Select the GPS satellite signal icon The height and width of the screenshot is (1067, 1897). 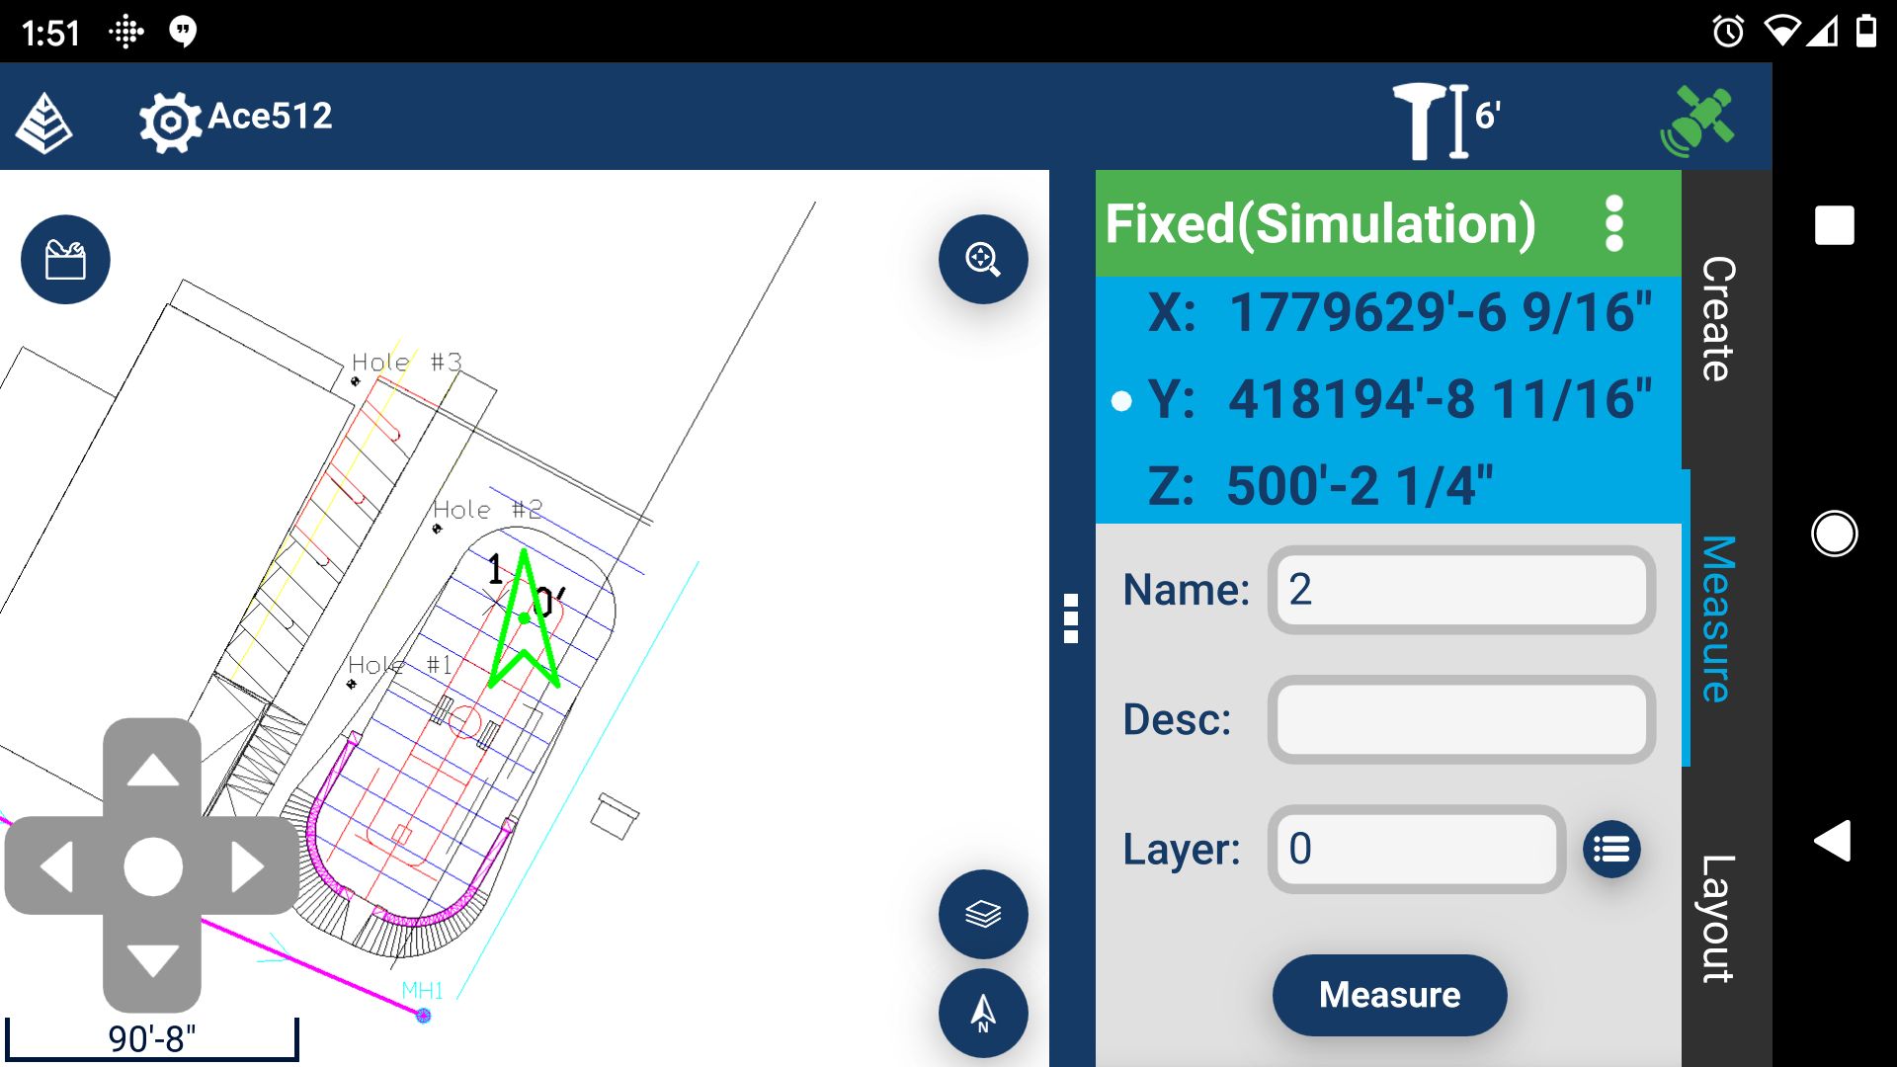[1701, 118]
